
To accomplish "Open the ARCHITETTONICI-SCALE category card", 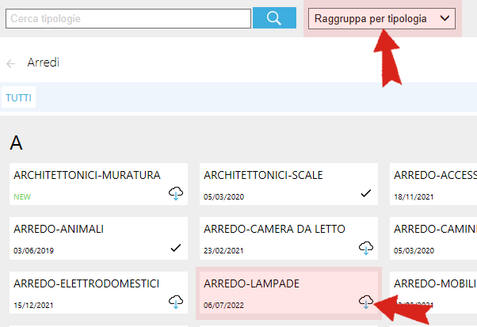I will point(288,184).
